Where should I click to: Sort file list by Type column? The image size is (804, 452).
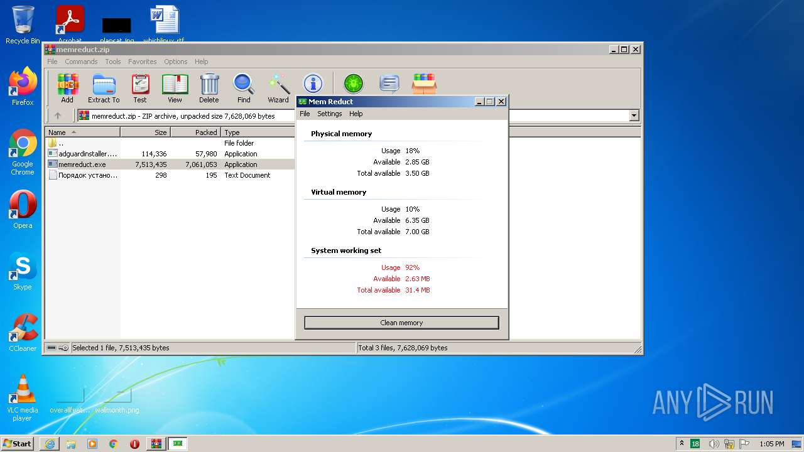click(x=258, y=132)
